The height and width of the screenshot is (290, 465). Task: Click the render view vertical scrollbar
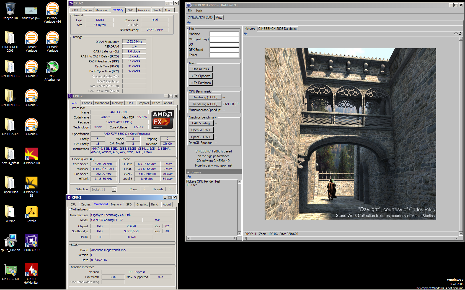[x=461, y=136]
